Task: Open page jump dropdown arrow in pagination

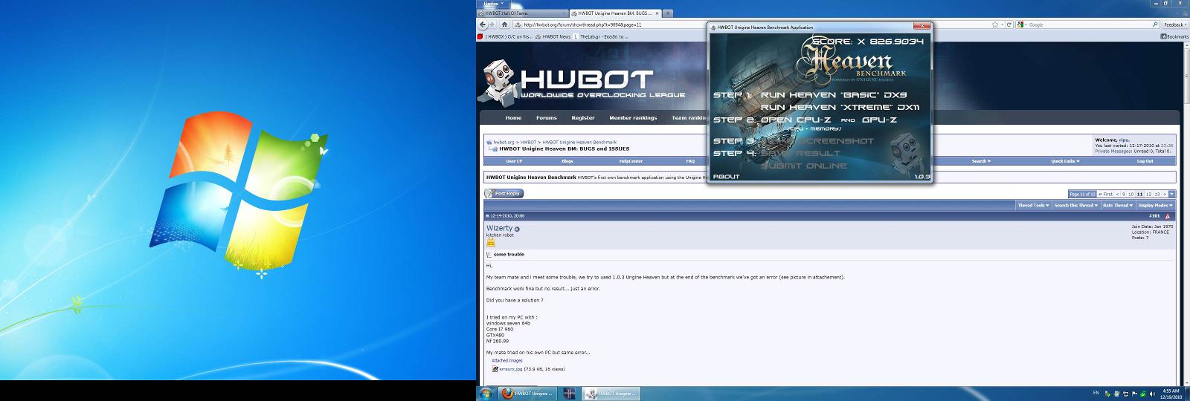Action: point(1172,194)
